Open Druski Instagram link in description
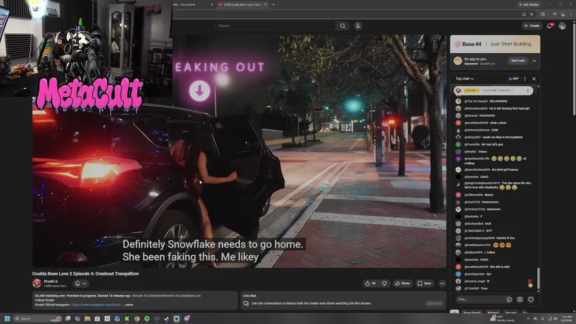 point(96,305)
